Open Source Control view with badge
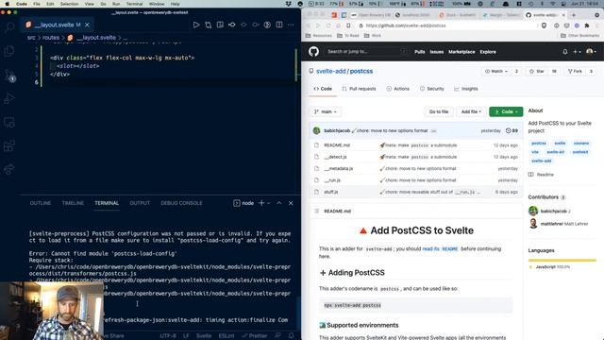 9,75
